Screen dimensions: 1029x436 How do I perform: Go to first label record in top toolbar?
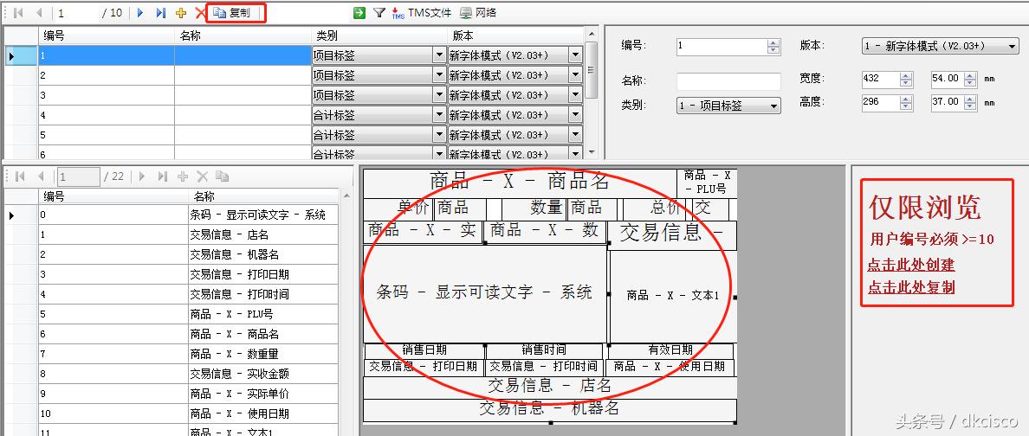(x=18, y=12)
